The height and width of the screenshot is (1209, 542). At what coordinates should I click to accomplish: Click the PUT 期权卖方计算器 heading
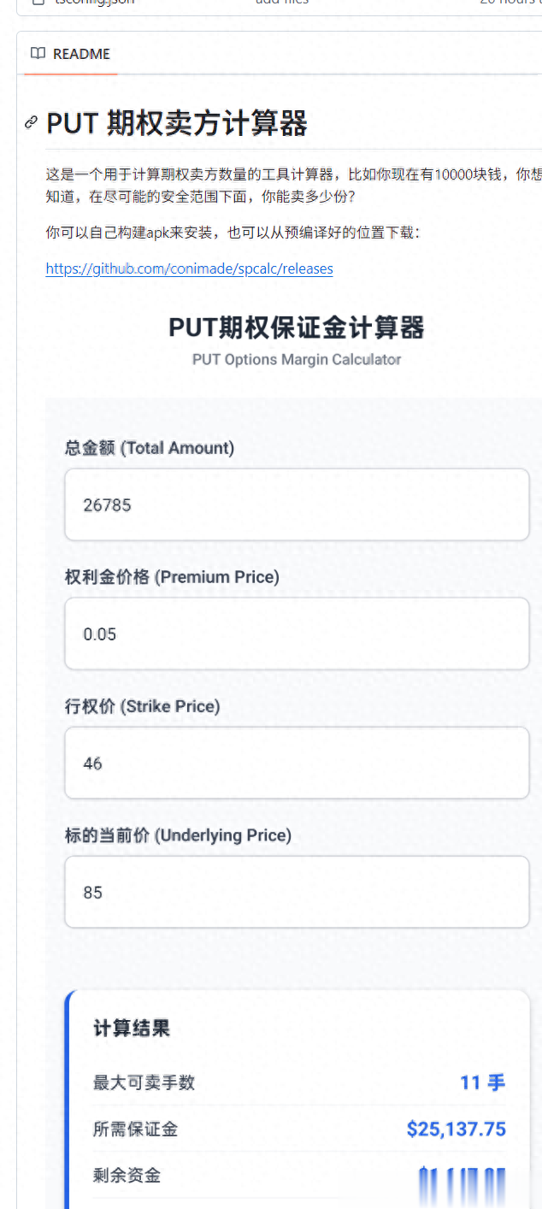pyautogui.click(x=177, y=123)
